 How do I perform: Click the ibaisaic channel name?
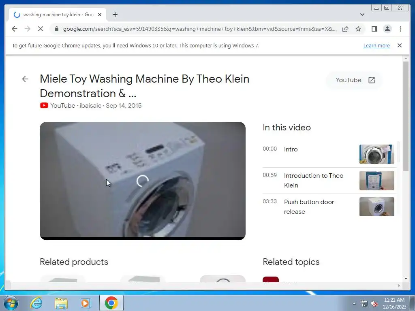coord(90,106)
